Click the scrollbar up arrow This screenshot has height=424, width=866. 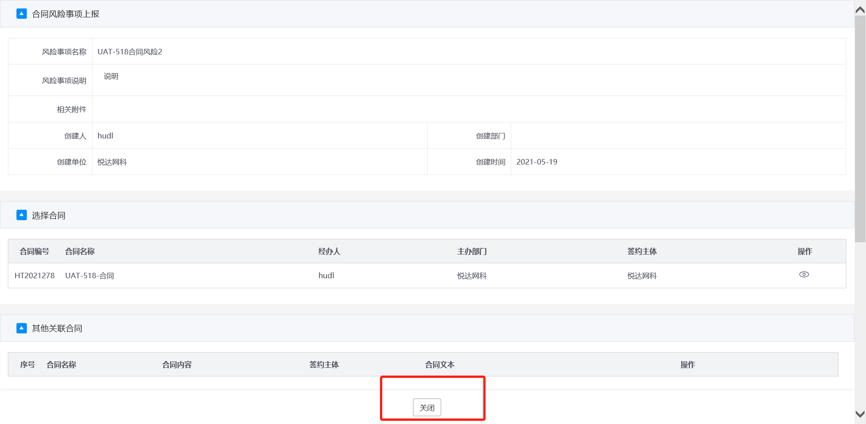[x=860, y=10]
